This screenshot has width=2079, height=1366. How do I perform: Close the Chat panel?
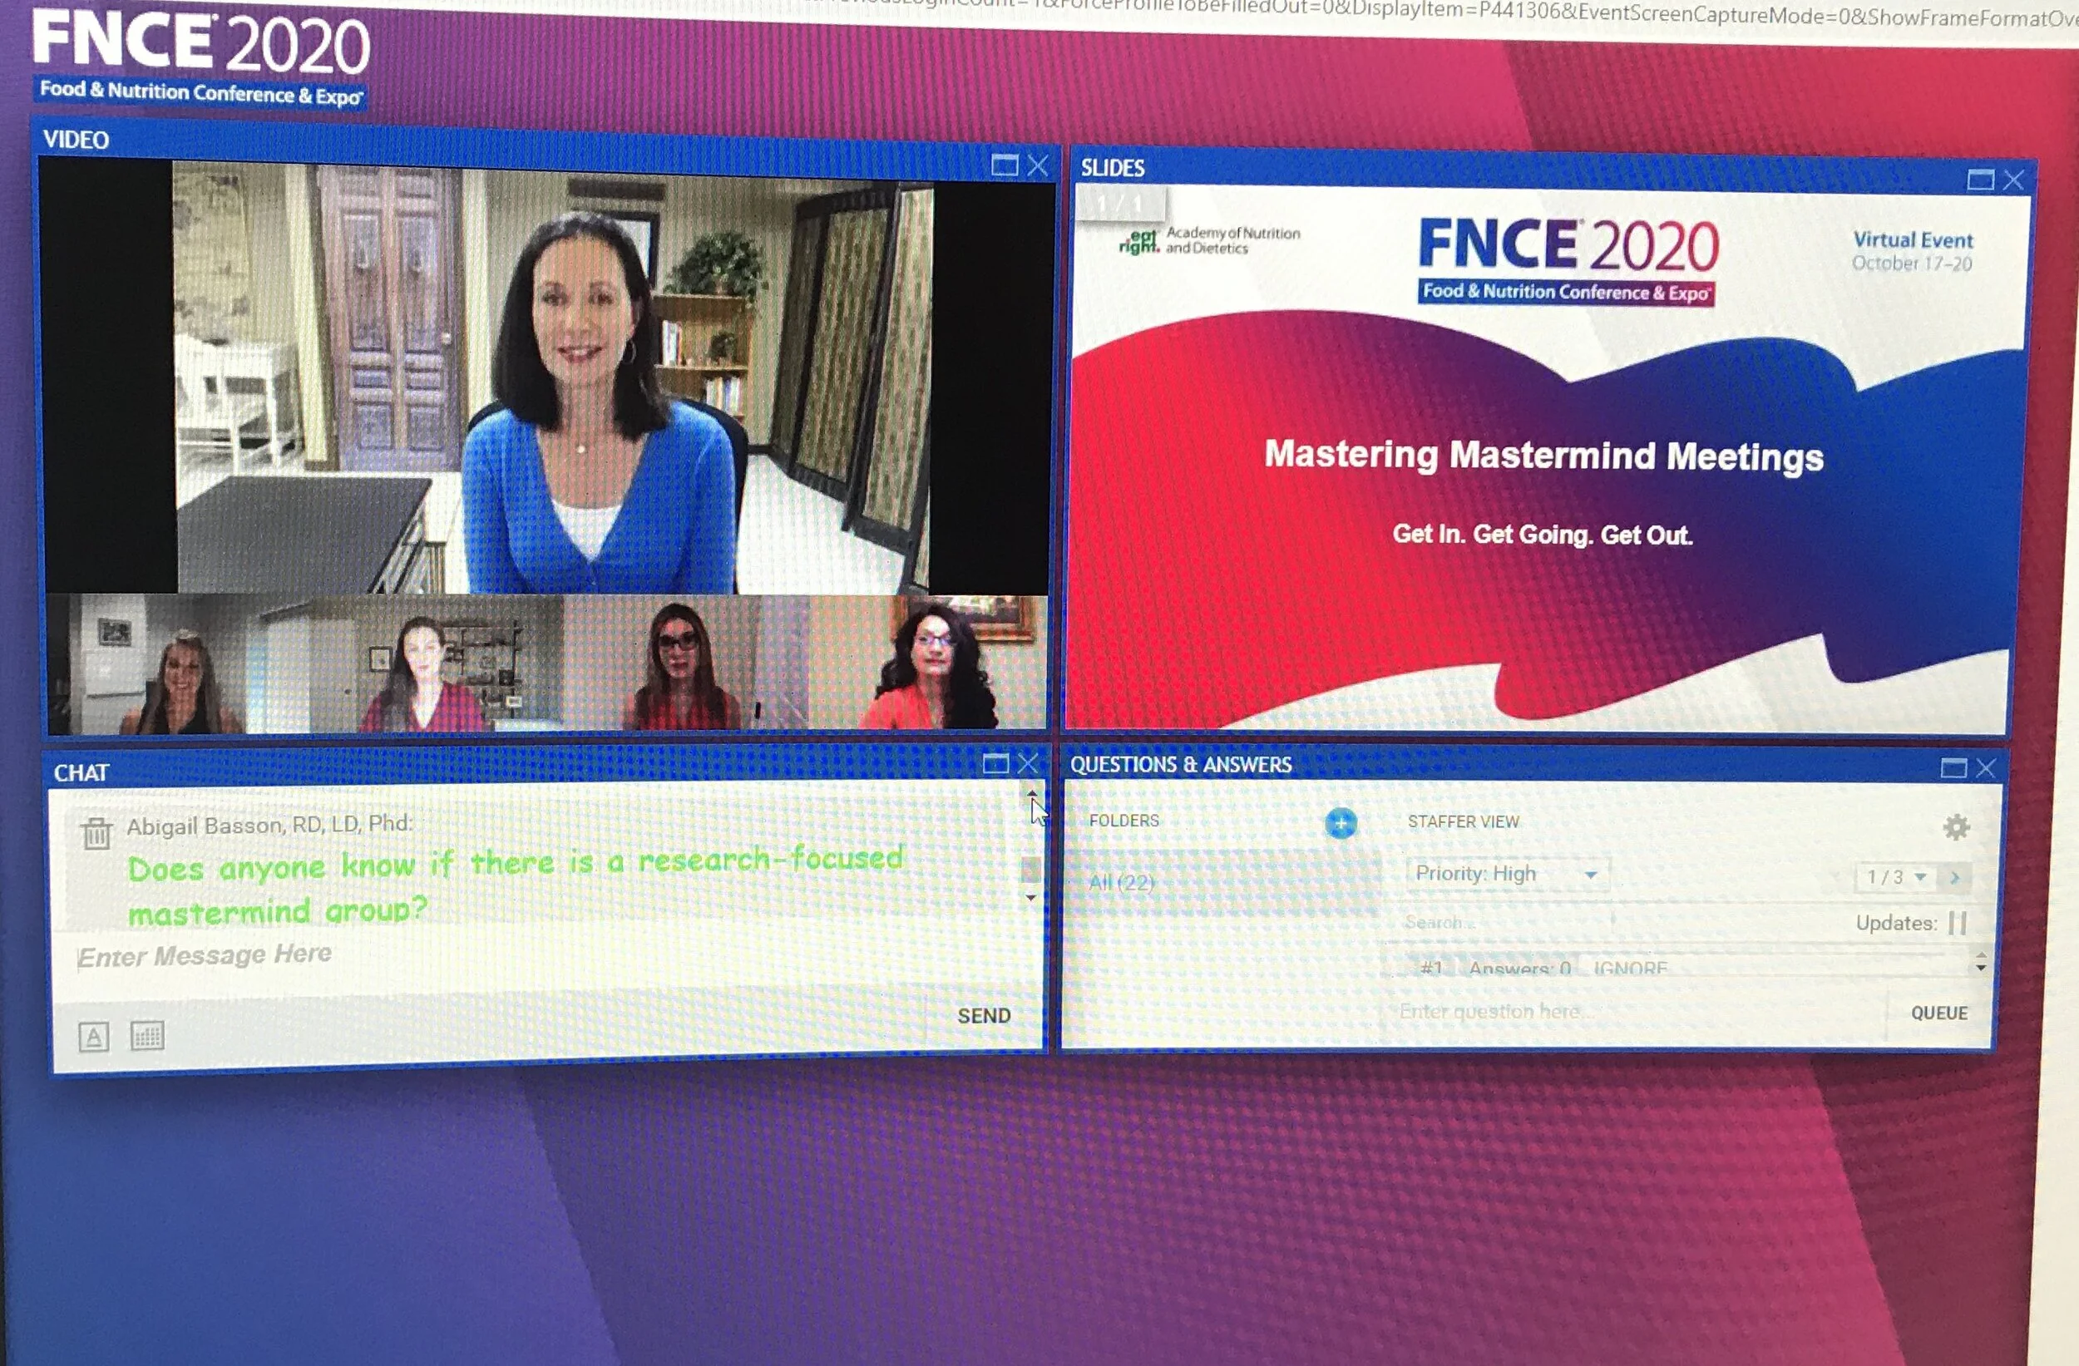[1028, 764]
